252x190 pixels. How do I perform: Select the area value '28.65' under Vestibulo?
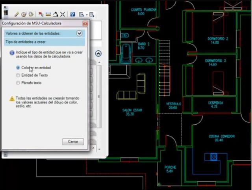173,108
